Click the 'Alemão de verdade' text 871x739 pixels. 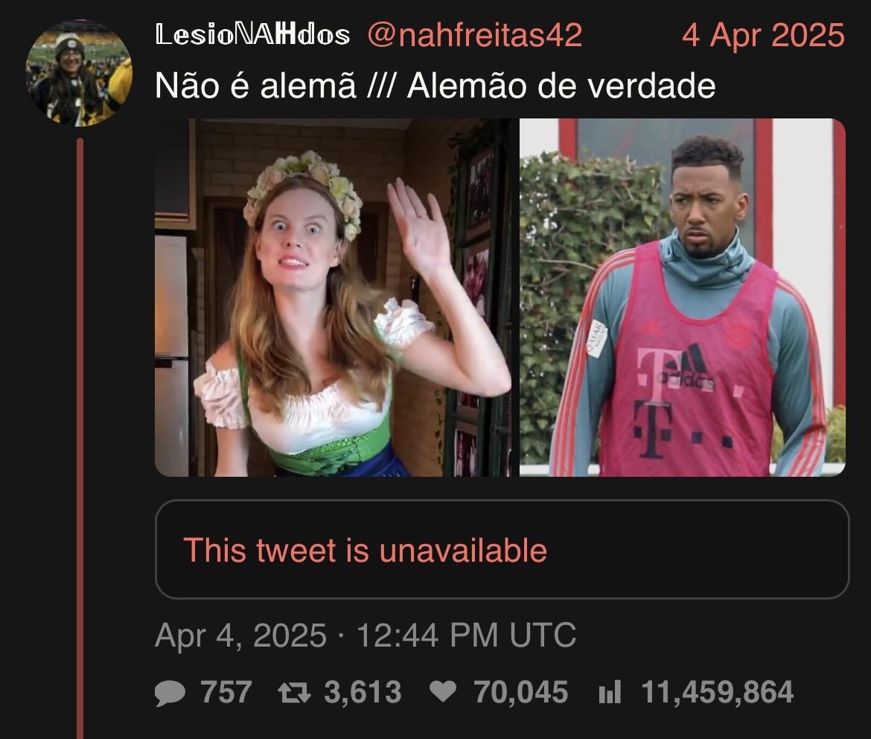[561, 86]
